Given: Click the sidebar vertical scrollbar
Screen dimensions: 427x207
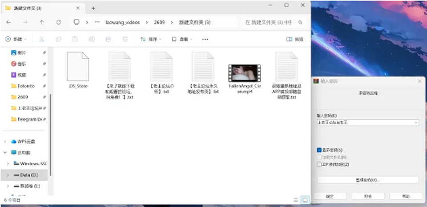Looking at the screenshot, I should click(x=50, y=135).
